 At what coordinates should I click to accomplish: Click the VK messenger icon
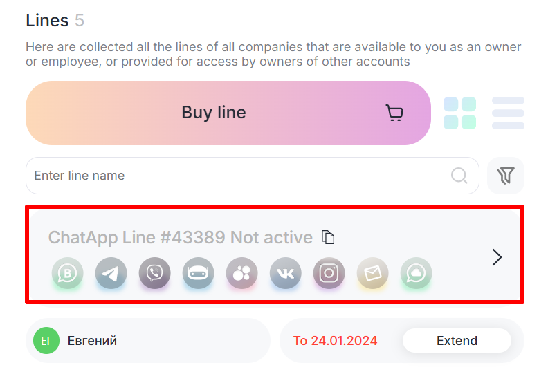[x=286, y=273]
